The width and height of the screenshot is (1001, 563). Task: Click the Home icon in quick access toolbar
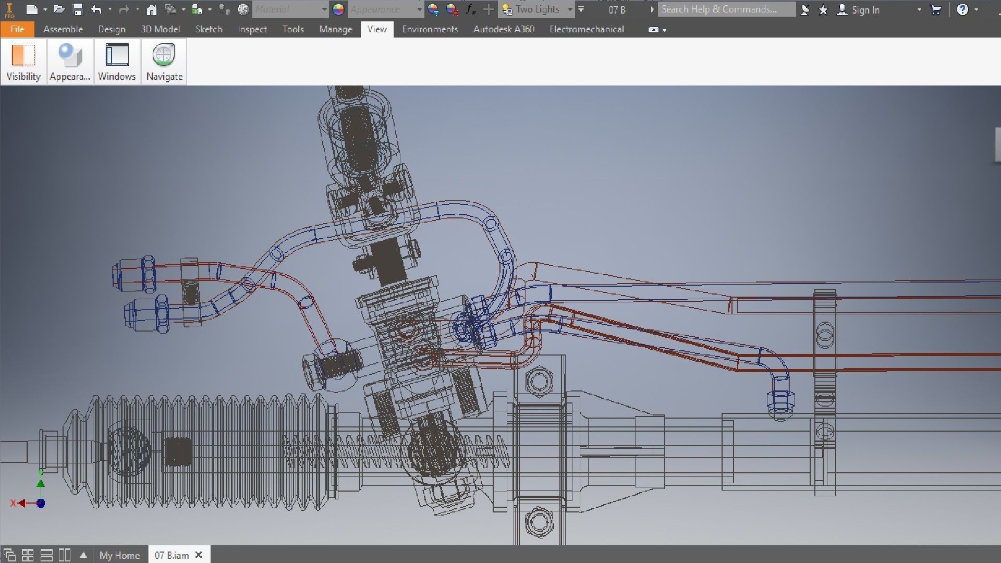point(151,9)
